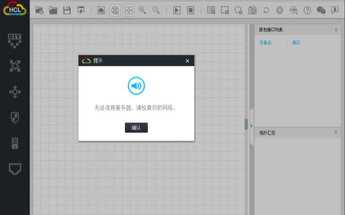Select the switch device category icon

click(15, 91)
